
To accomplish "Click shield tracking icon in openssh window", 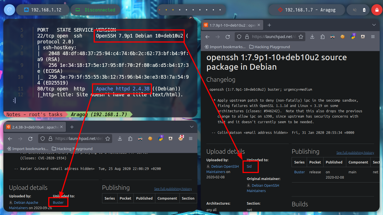I will (x=239, y=37).
